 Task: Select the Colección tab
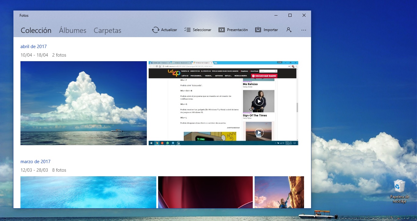tap(36, 30)
